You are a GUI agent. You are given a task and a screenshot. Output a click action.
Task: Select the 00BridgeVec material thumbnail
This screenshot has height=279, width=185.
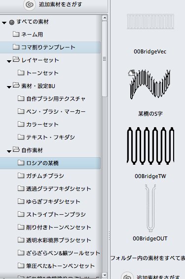tap(150, 22)
